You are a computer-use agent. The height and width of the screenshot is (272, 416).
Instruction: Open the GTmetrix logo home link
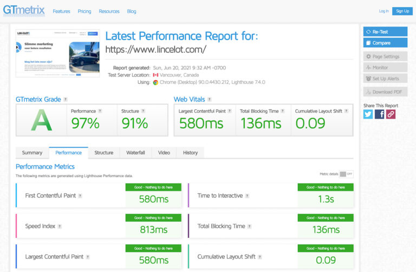tap(24, 10)
